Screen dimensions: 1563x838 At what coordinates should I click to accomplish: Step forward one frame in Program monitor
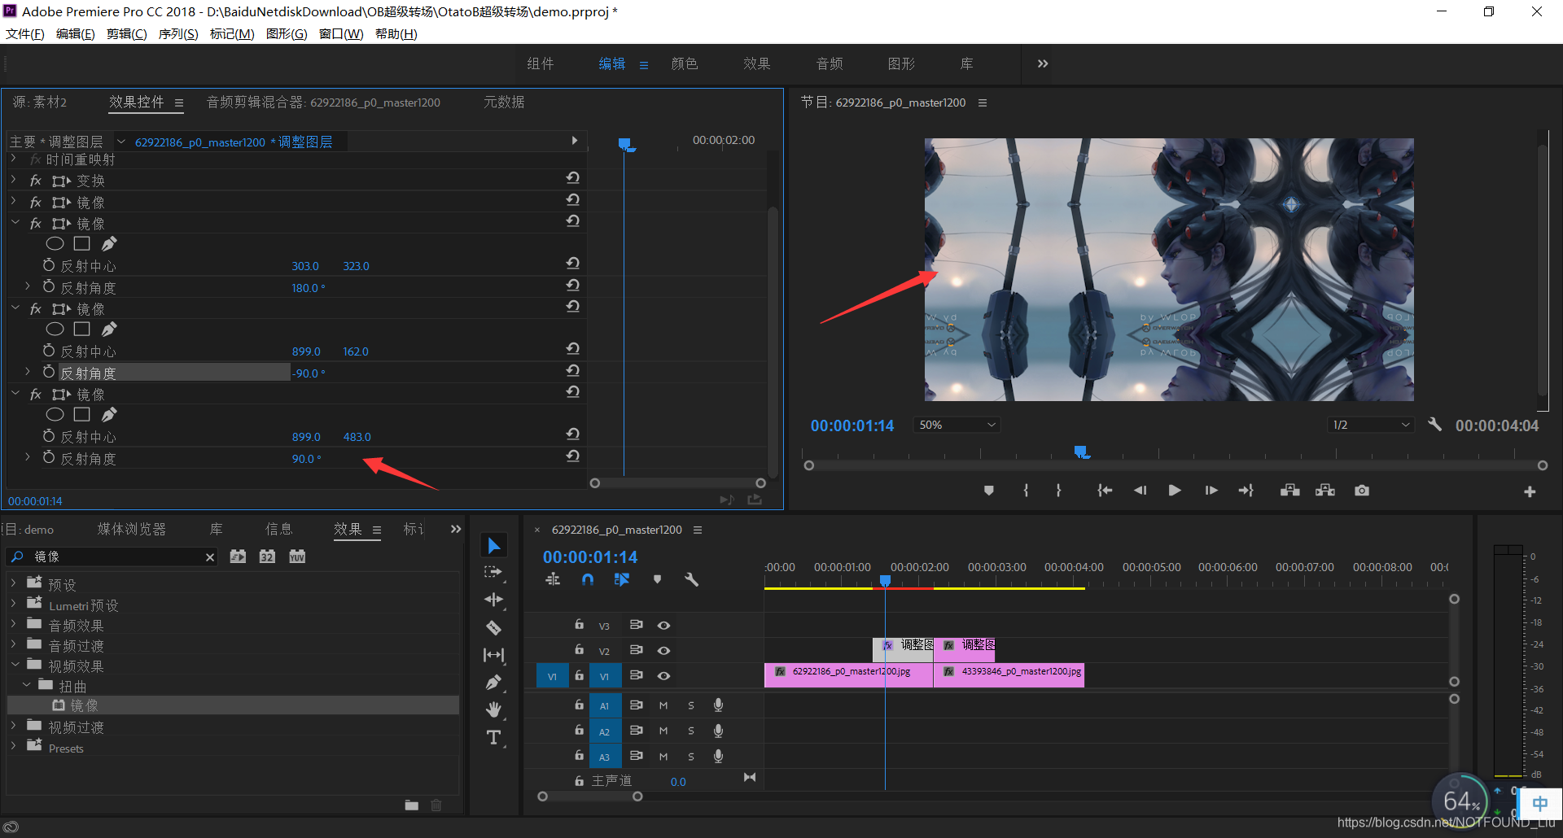(x=1211, y=491)
